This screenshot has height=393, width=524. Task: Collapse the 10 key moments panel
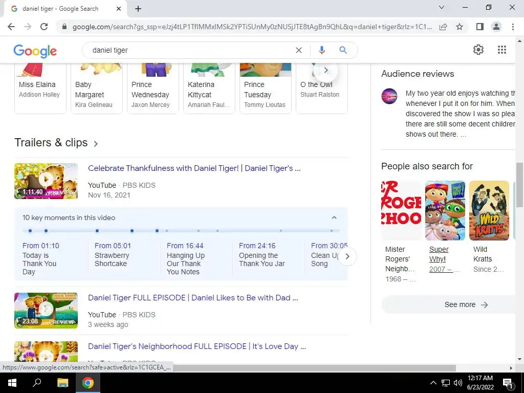coord(334,217)
